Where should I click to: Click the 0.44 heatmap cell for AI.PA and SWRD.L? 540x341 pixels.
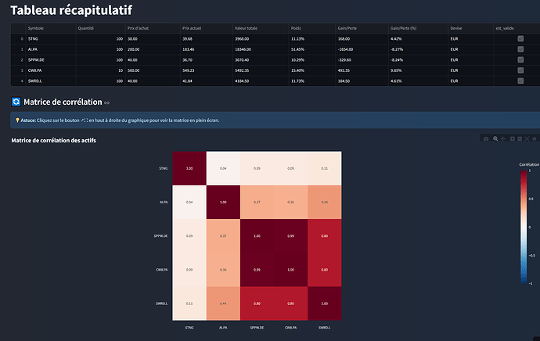(325, 202)
